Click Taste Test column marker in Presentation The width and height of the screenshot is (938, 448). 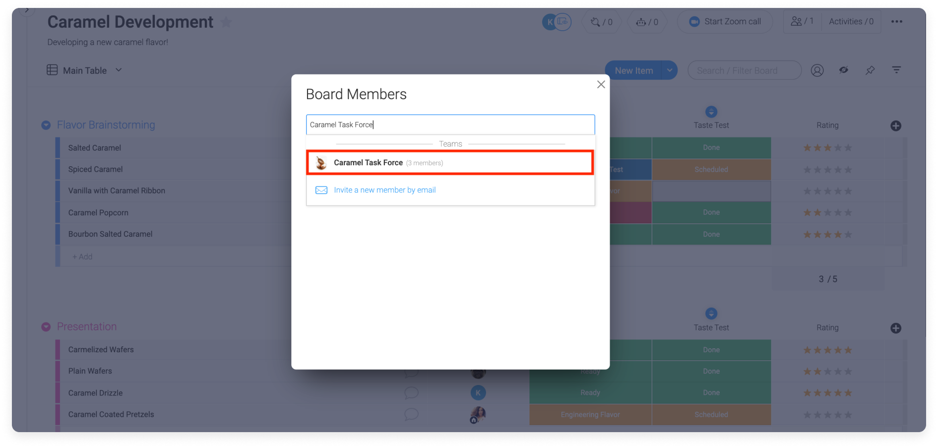[x=711, y=314]
